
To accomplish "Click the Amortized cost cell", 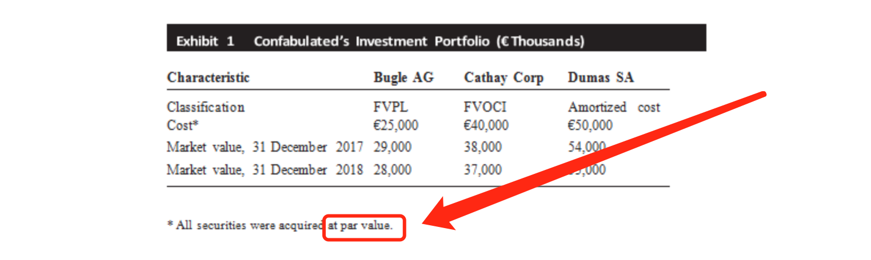I will point(614,107).
